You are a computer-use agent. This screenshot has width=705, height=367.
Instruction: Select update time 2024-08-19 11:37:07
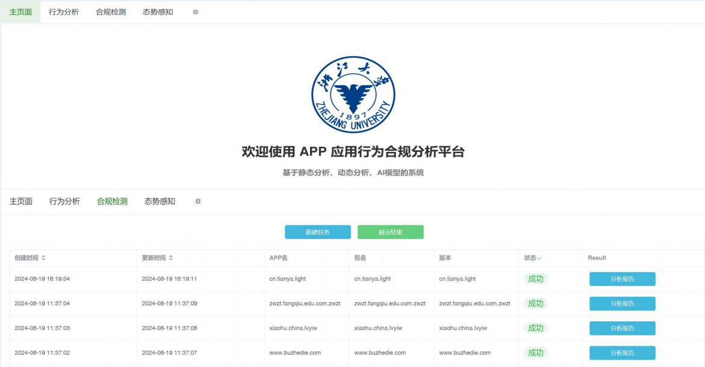coord(170,353)
